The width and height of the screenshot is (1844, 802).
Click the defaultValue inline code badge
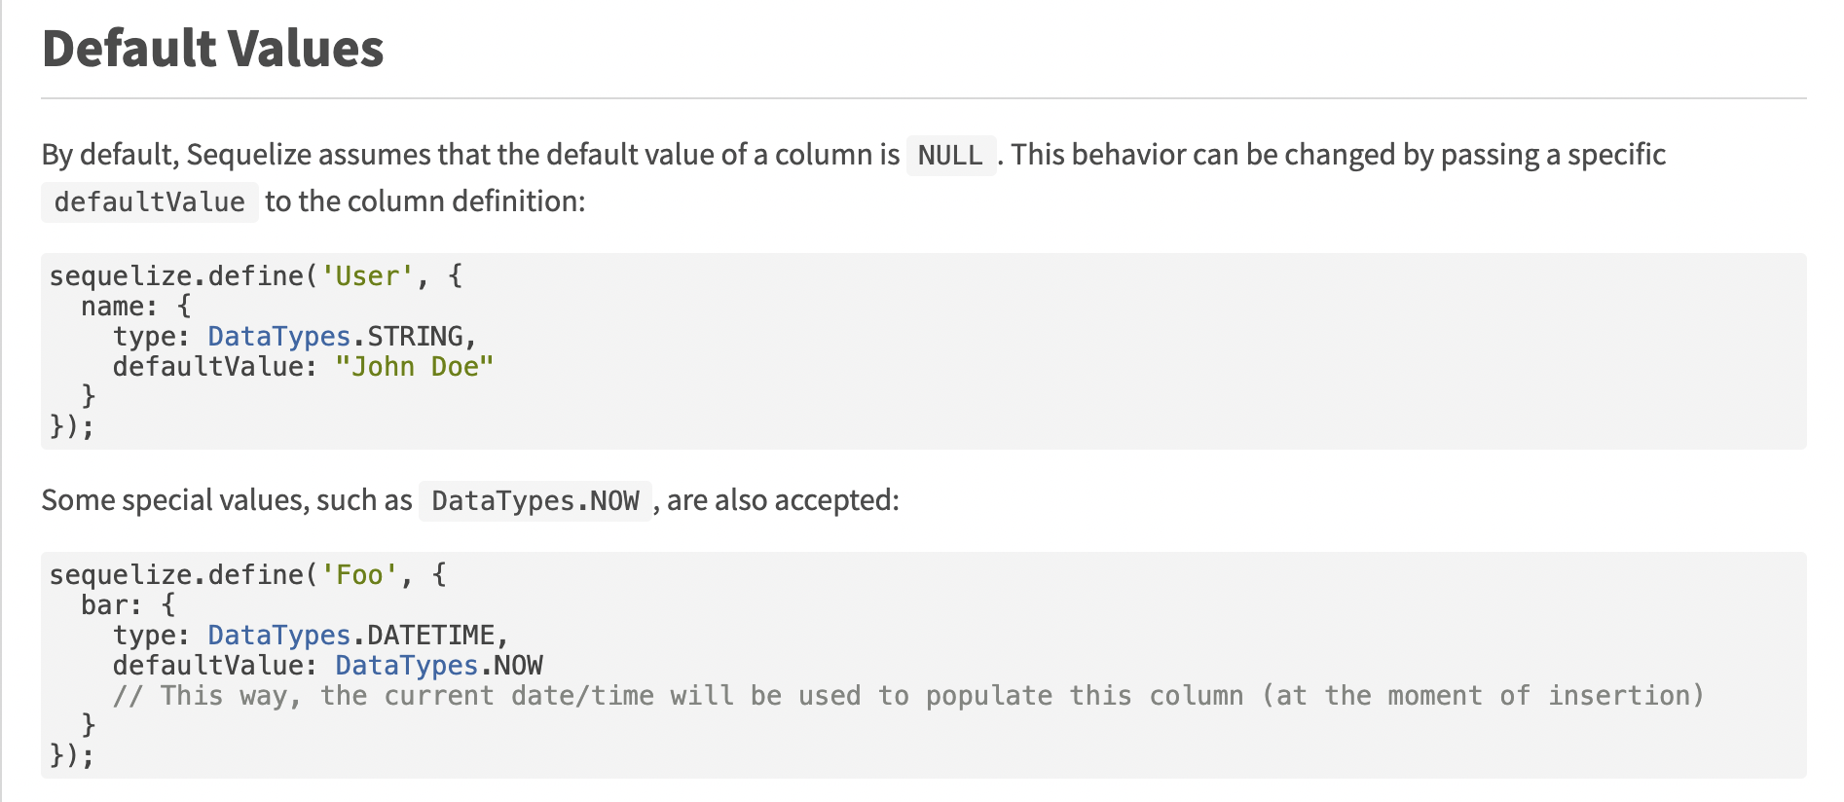[x=149, y=202]
